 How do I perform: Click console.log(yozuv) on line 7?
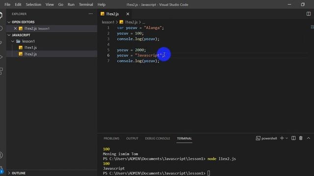click(x=138, y=61)
